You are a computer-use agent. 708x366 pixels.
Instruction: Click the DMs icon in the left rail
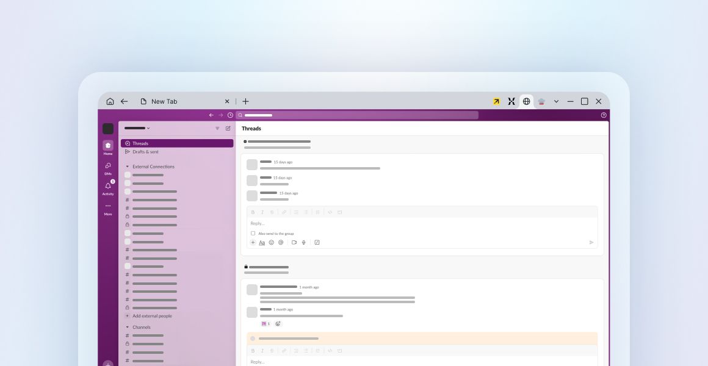108,166
